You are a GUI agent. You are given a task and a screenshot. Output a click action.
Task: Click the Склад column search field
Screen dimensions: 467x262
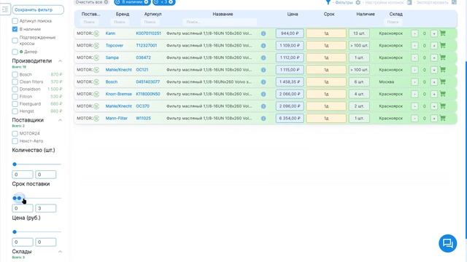pos(393,22)
